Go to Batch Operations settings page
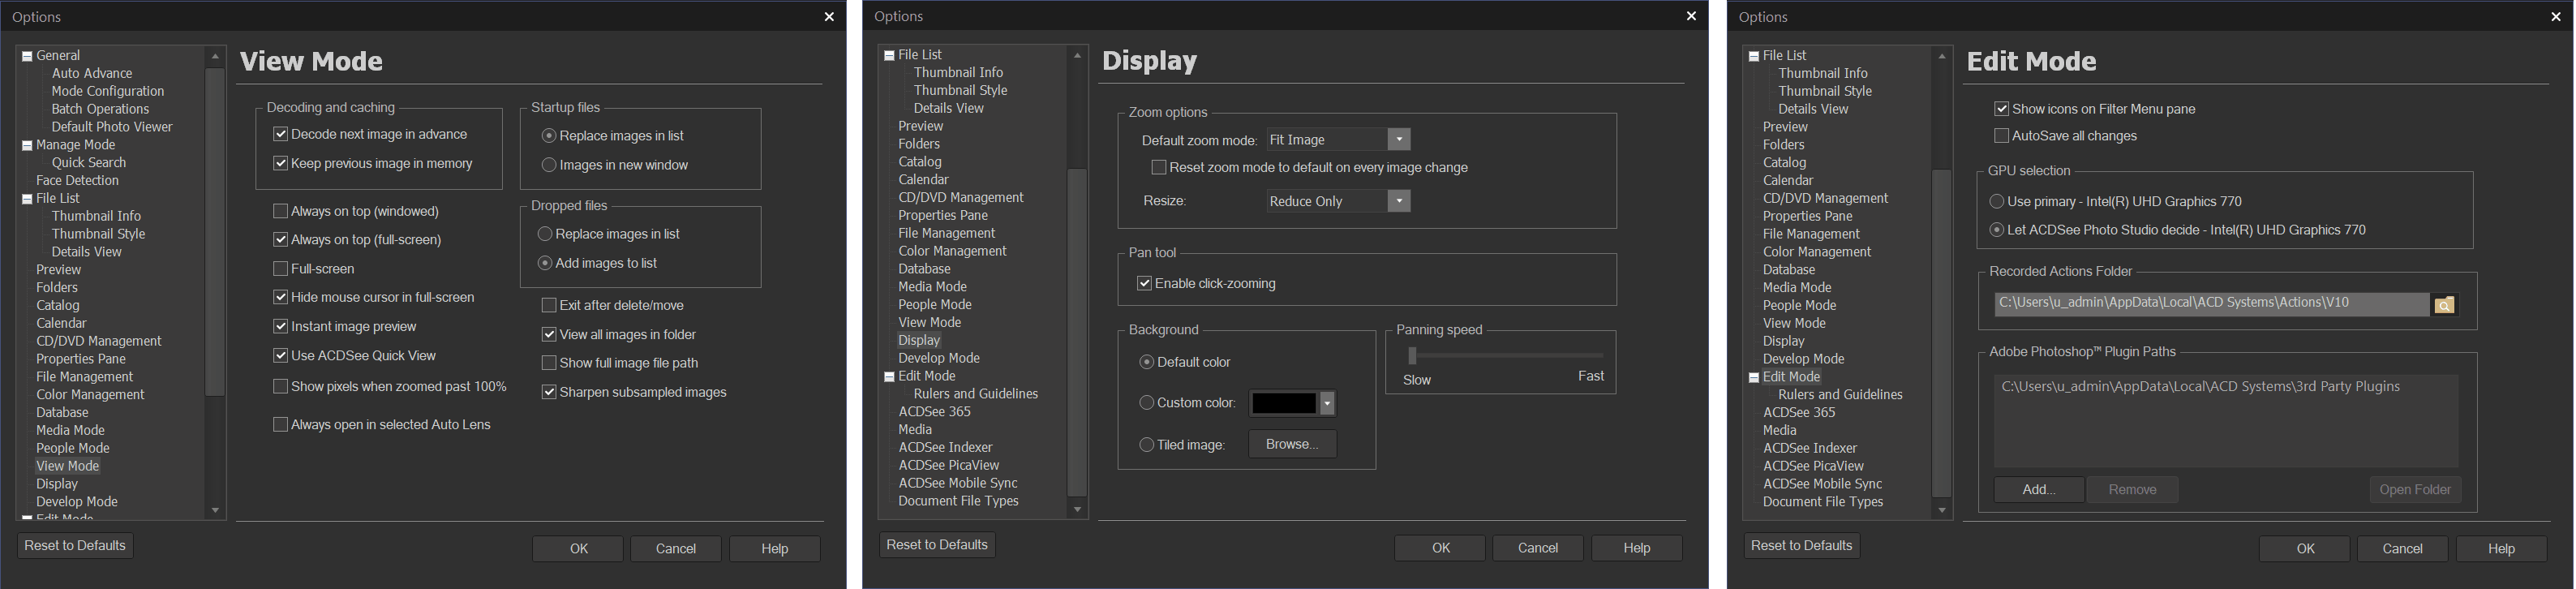 pos(100,109)
